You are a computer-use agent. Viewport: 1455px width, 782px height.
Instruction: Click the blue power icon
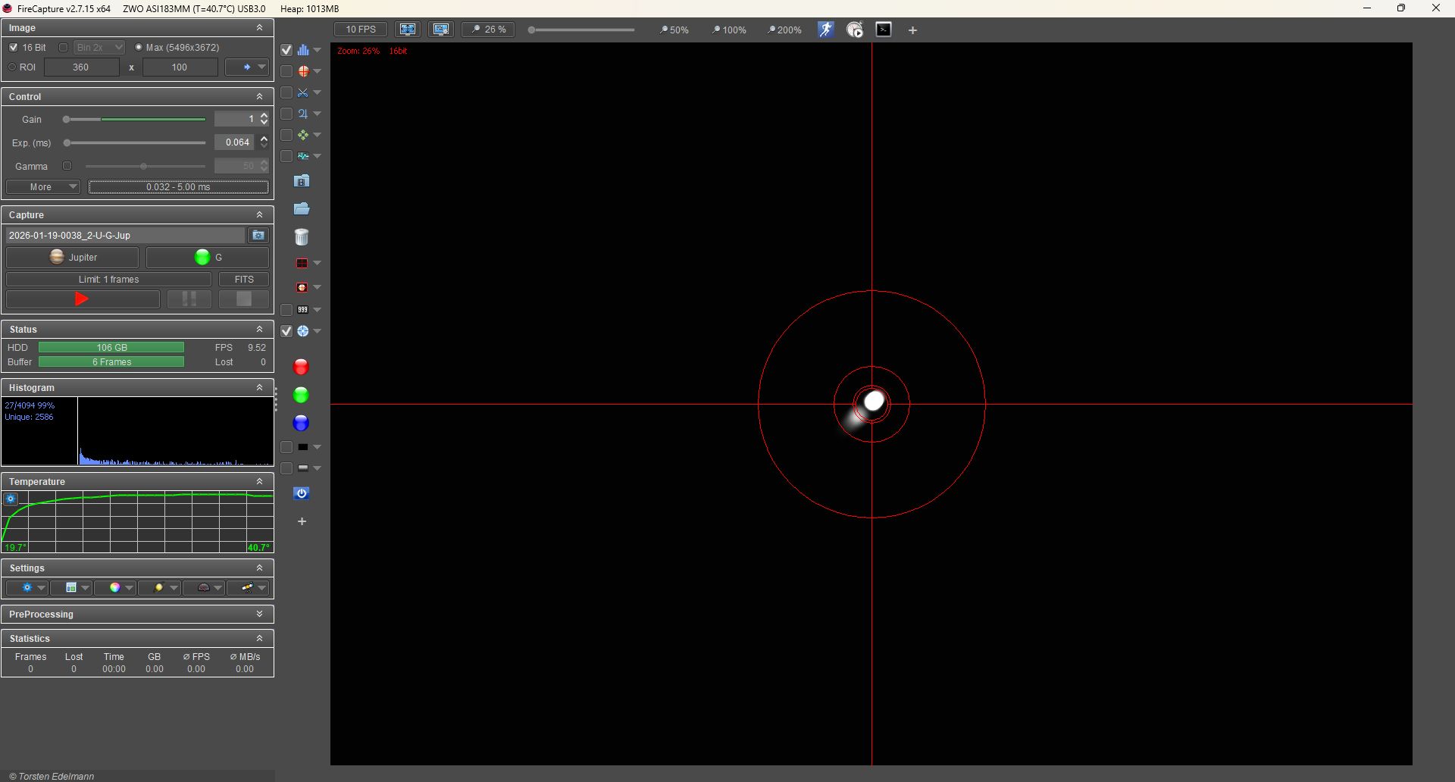[x=302, y=494]
